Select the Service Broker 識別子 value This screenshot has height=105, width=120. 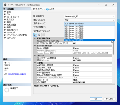[92, 53]
